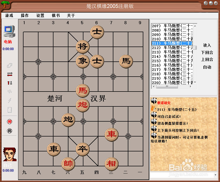This screenshot has height=182, width=220.
Task: Click the footsteps move icon
Action: pyautogui.click(x=10, y=92)
